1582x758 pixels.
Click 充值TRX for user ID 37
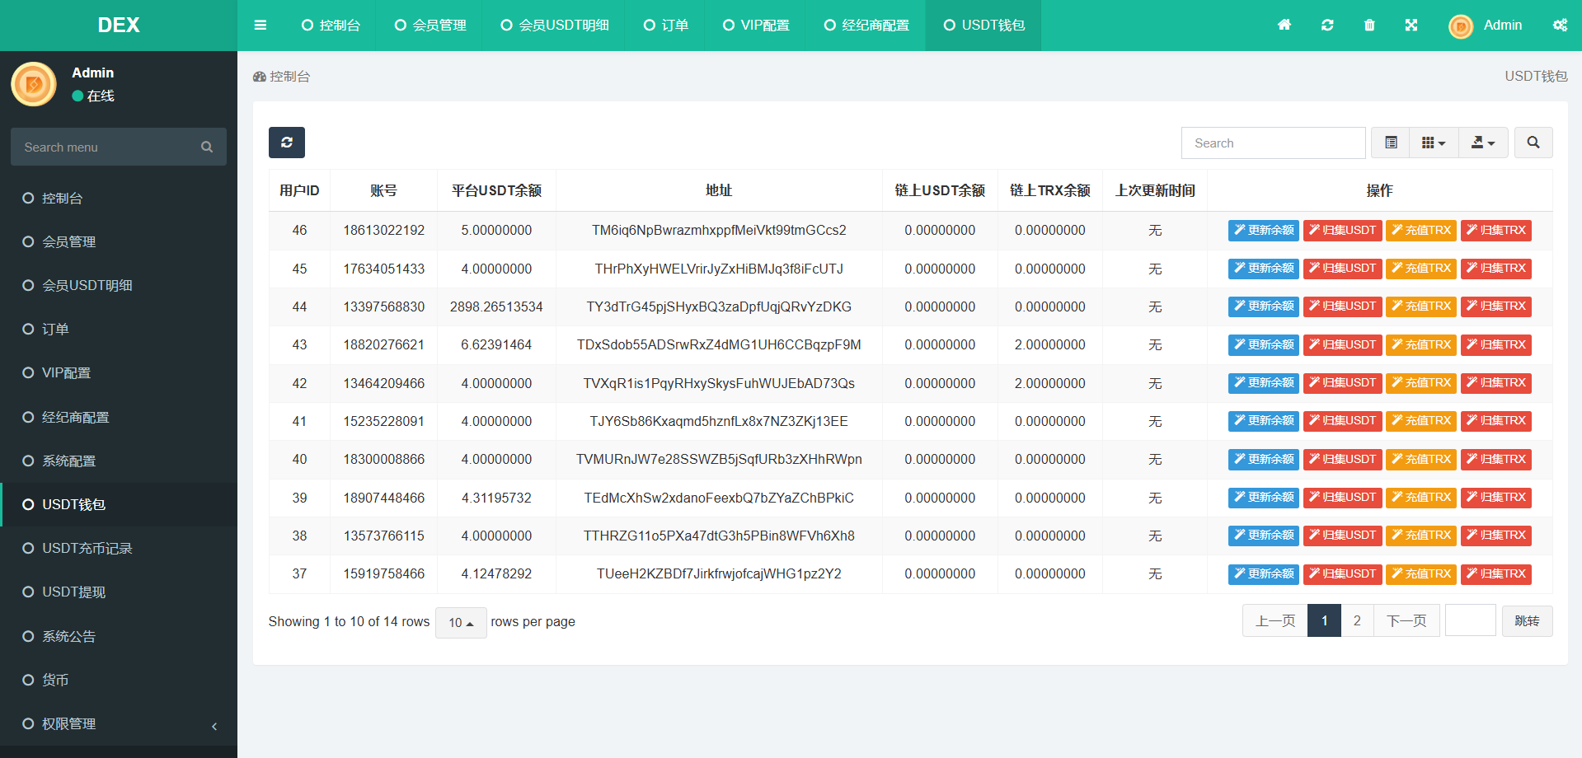[x=1420, y=574]
